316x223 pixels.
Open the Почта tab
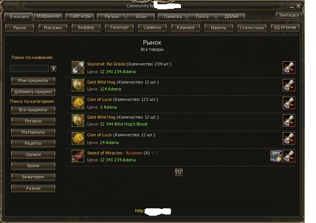point(202,17)
